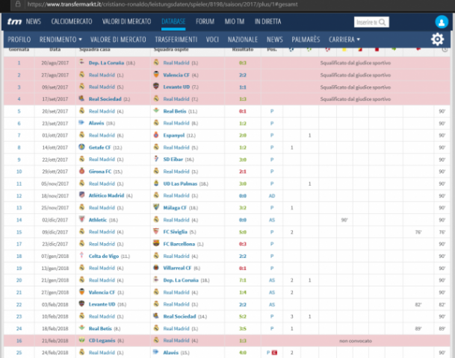
Task: Open the Mio TM navigation item
Action: (x=235, y=22)
